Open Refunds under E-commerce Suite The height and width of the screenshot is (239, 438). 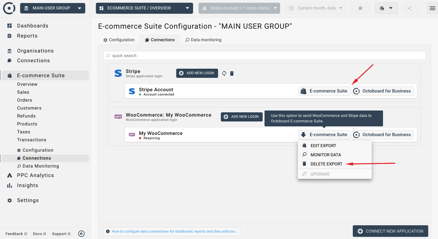(26, 116)
